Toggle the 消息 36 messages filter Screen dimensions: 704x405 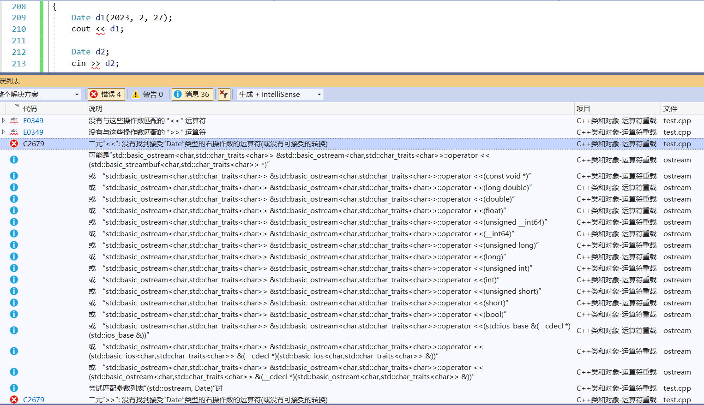tap(192, 95)
